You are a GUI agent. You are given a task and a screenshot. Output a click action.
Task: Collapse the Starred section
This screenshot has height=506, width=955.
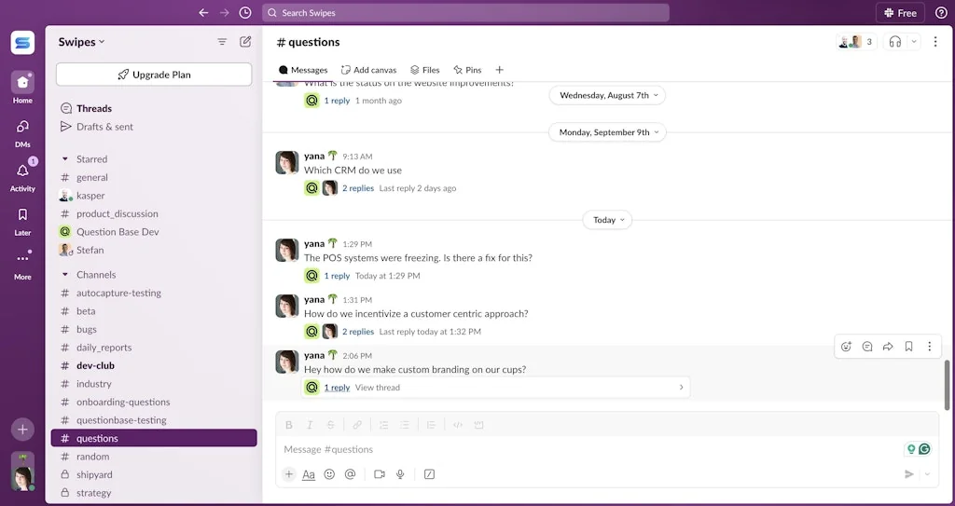[65, 159]
